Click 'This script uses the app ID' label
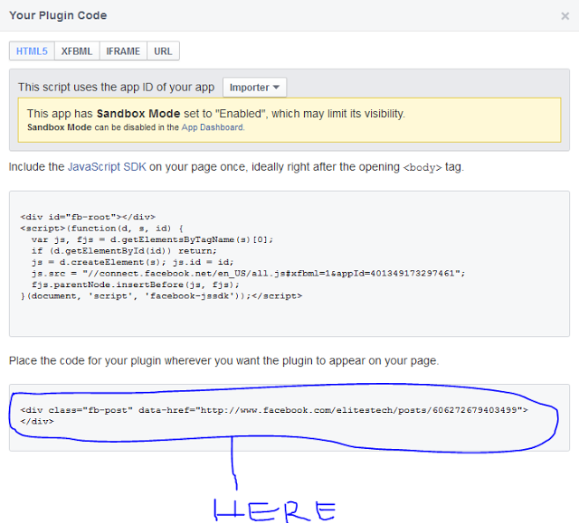 pos(116,88)
